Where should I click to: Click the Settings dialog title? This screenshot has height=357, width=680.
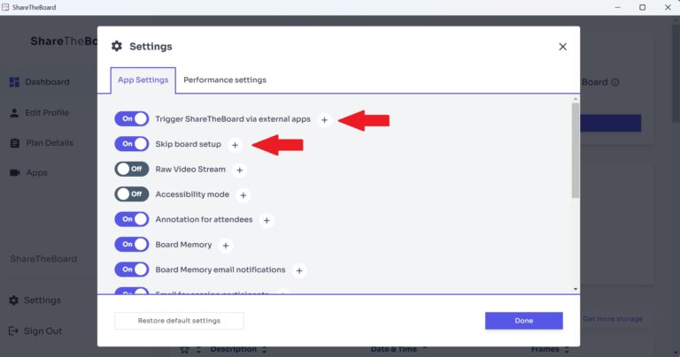(x=151, y=46)
